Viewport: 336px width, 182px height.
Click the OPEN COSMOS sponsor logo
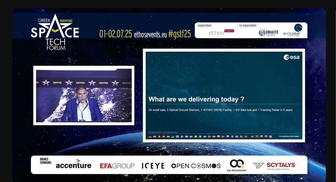click(196, 166)
